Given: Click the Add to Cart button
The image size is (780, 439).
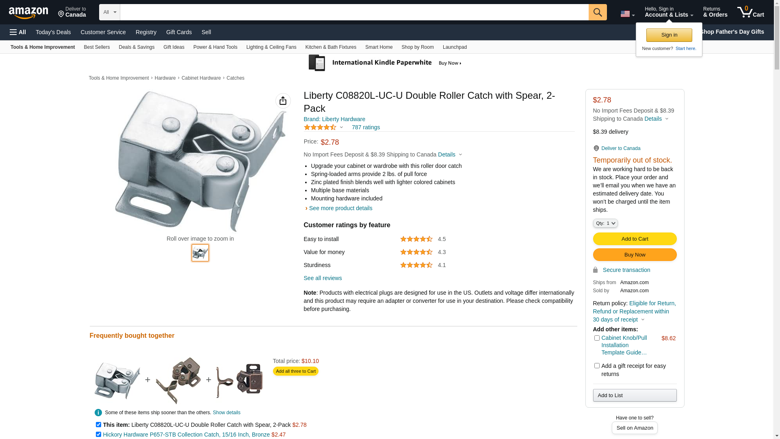Looking at the screenshot, I should pyautogui.click(x=635, y=239).
